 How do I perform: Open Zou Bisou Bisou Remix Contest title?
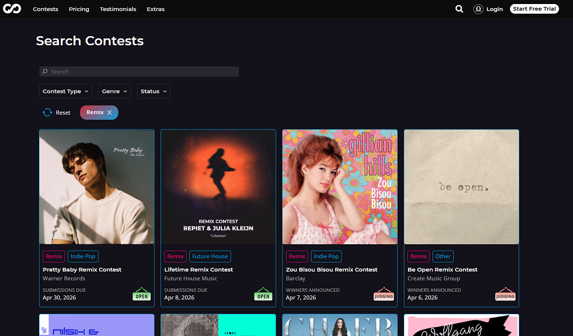[x=332, y=270]
